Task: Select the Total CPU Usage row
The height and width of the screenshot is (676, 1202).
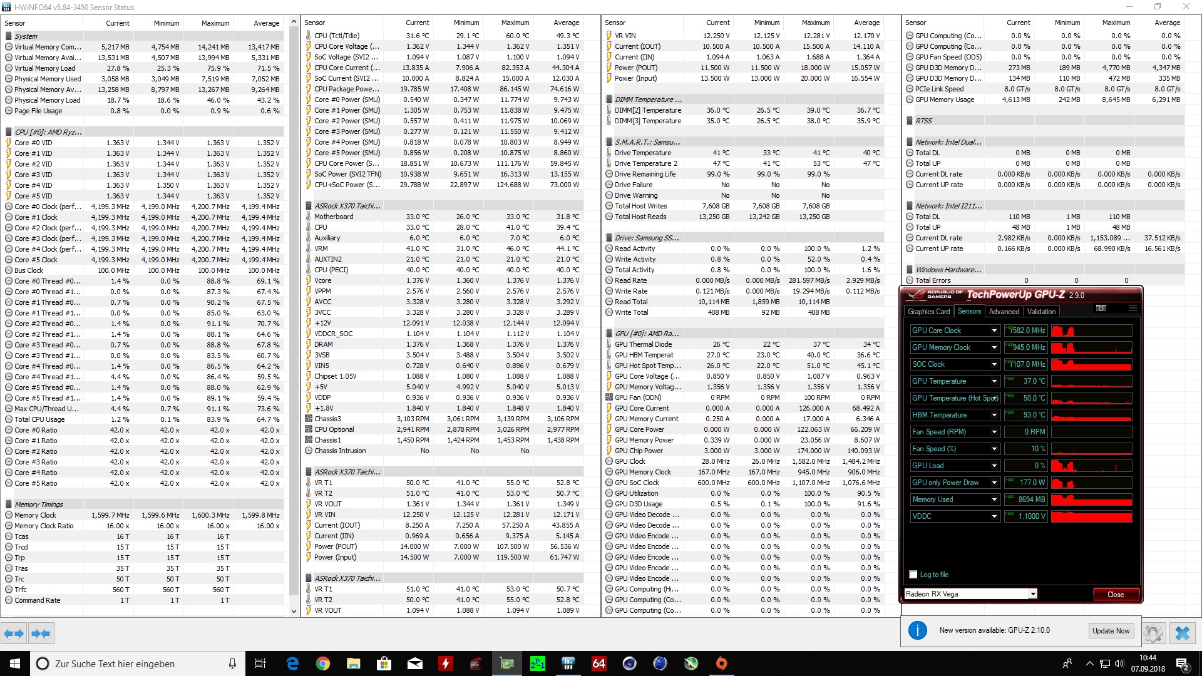Action: click(x=143, y=419)
